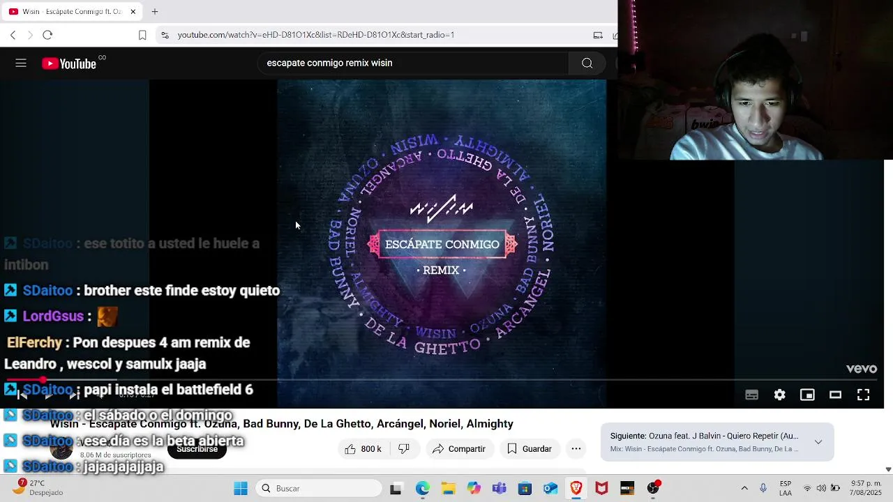Check the battery status icon in tray
The image size is (893, 502).
pos(835,489)
